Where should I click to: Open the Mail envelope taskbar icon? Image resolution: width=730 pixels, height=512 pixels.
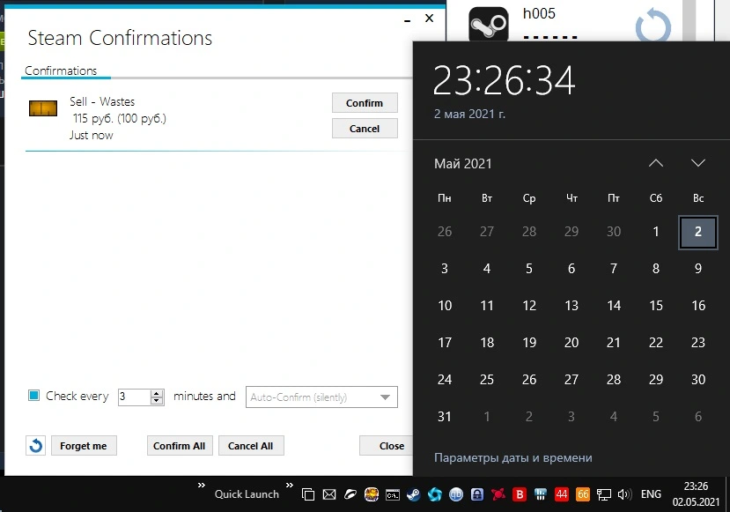tap(329, 494)
